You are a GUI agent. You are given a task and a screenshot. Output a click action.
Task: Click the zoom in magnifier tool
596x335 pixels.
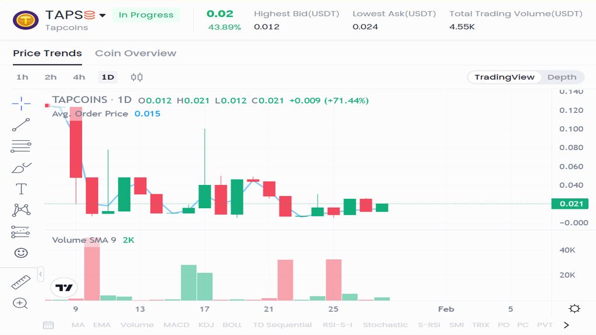click(x=20, y=303)
